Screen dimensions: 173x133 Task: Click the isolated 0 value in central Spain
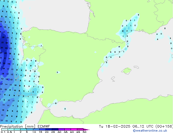click(x=57, y=72)
